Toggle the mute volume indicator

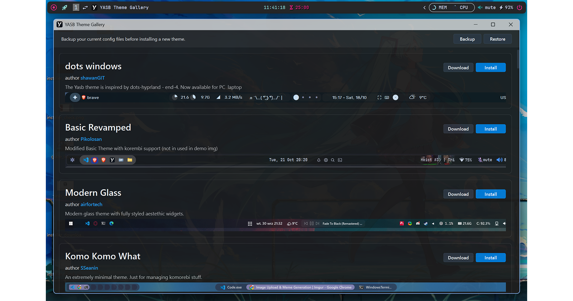point(487,8)
